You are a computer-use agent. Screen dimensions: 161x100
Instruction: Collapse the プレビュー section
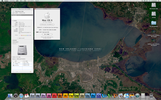[12, 44]
